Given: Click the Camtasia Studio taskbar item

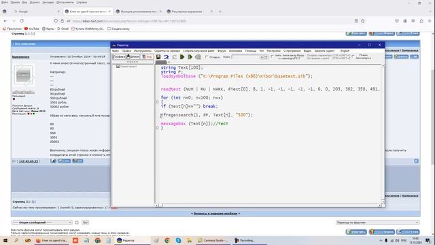Looking at the screenshot, I should [x=213, y=240].
